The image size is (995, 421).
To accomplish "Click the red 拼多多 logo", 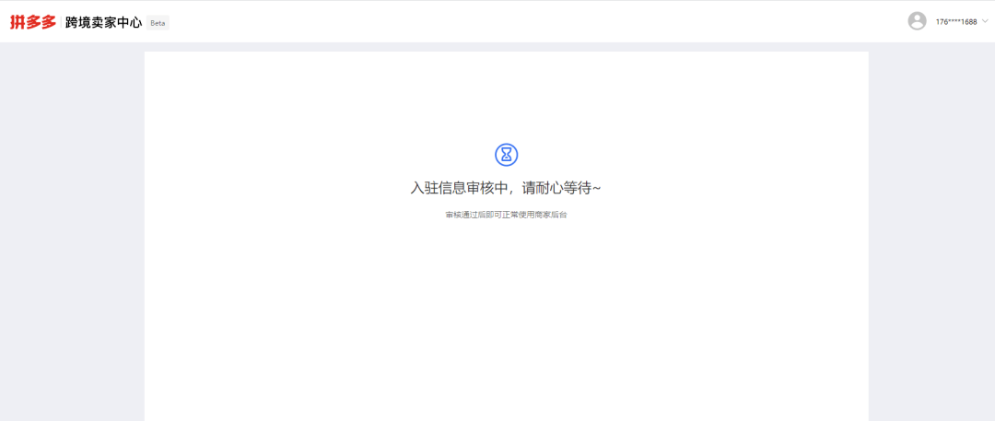I will point(33,22).
